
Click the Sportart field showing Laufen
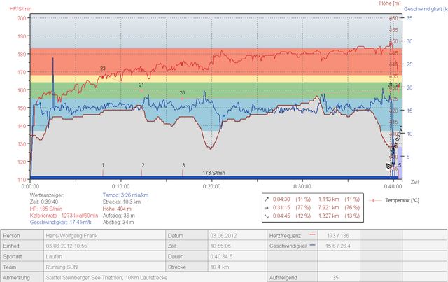(105, 256)
